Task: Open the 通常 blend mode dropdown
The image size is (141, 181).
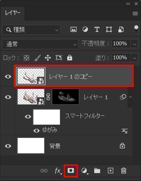Action: click(40, 44)
